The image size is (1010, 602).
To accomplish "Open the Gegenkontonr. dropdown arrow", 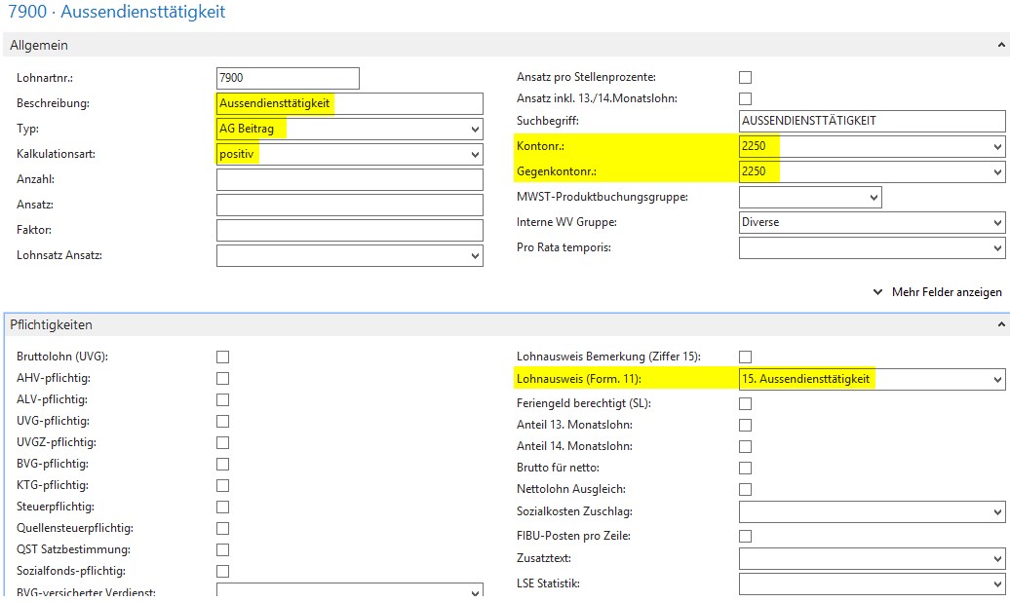I will point(996,172).
